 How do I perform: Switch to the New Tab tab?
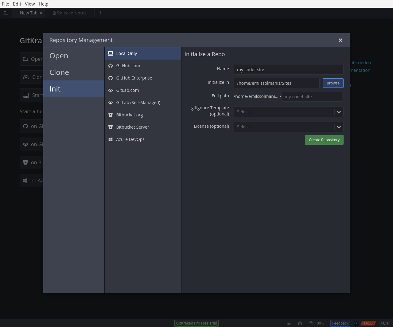pos(29,13)
